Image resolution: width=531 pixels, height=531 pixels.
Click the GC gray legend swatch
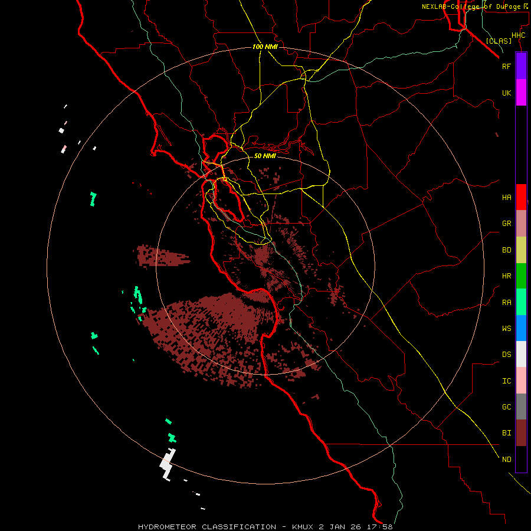(x=521, y=407)
